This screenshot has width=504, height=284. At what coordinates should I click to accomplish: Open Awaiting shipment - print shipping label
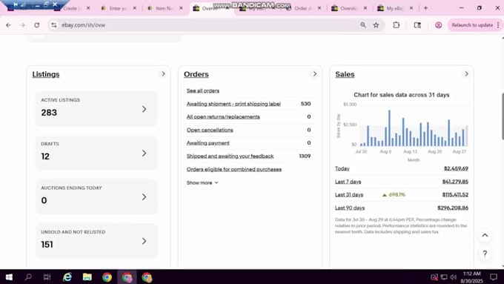[x=233, y=104]
